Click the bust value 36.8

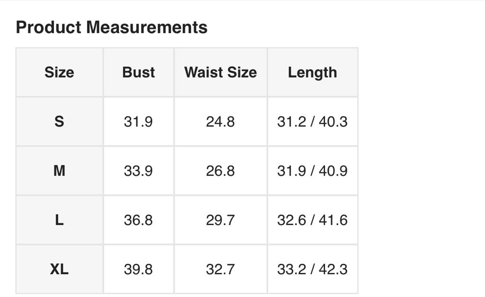tap(138, 220)
